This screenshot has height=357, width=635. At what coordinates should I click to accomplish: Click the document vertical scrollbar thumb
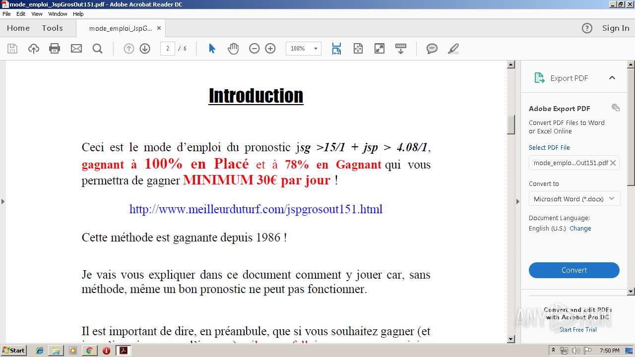[511, 124]
